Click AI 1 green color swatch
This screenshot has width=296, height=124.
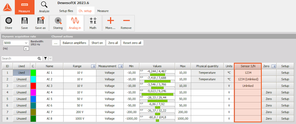click(33, 73)
